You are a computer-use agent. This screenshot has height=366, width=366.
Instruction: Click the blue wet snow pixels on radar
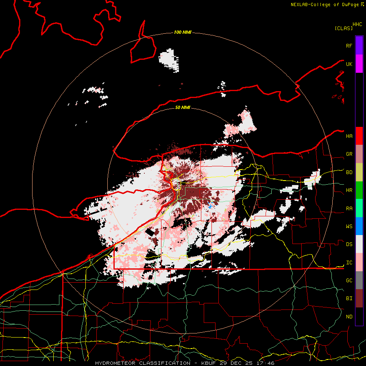point(210,206)
